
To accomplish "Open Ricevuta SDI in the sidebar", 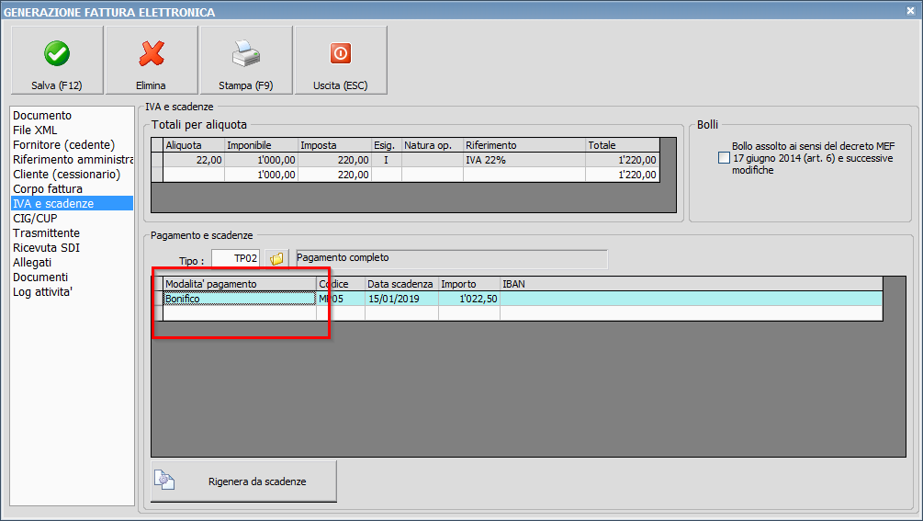I will coord(72,248).
